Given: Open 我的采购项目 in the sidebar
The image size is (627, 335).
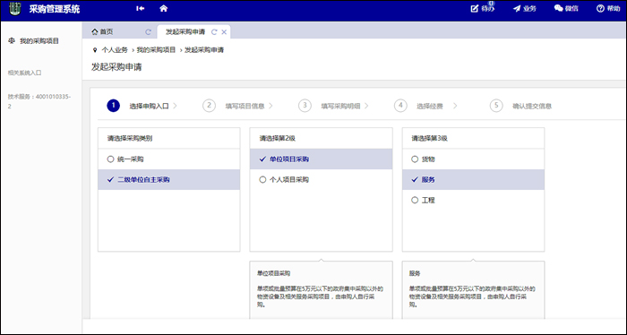Looking at the screenshot, I should tap(39, 41).
